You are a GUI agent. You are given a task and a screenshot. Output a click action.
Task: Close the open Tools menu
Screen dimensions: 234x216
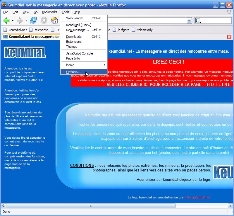(x=66, y=12)
